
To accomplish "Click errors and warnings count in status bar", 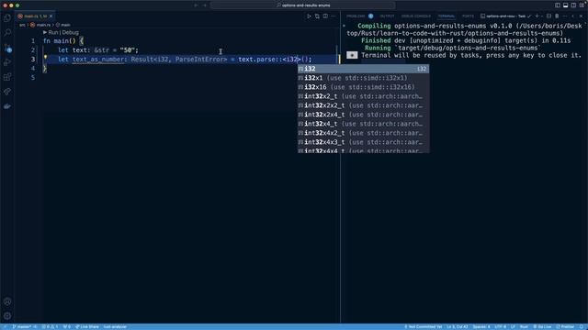I will tap(50, 326).
